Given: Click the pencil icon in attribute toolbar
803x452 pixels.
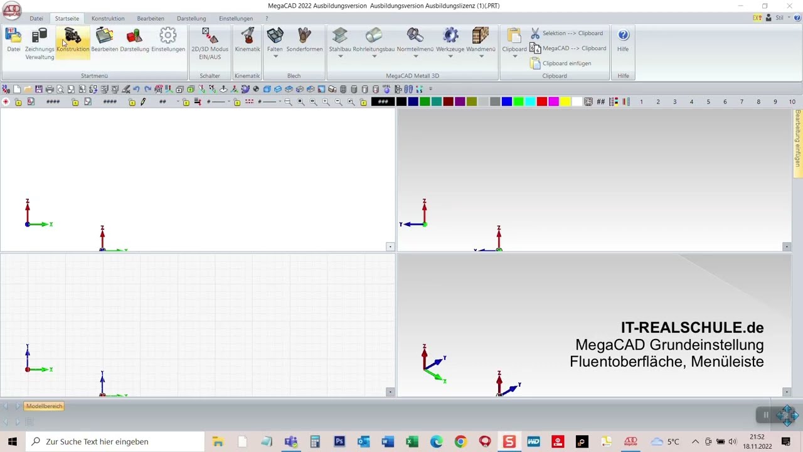Looking at the screenshot, I should coord(143,102).
